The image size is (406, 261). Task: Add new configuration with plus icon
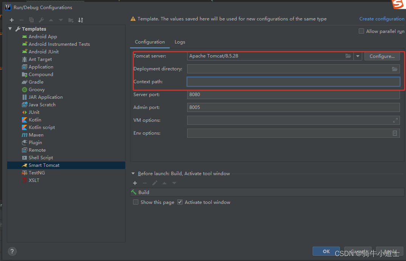pyautogui.click(x=12, y=20)
